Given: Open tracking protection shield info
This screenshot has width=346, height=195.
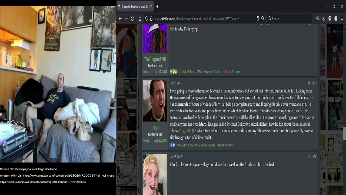Looking at the screenshot, I should coord(147,19).
